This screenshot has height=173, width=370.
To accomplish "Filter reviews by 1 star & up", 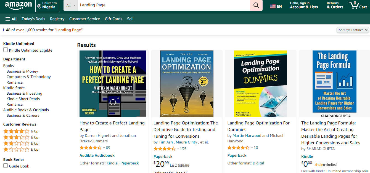I will (x=21, y=150).
